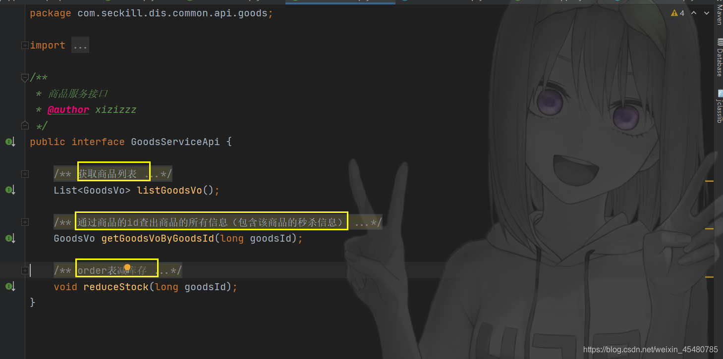
Task: Click the List<GoodsVo> return type
Action: [x=92, y=190]
